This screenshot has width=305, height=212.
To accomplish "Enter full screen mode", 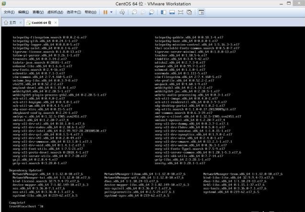I will click(x=180, y=12).
